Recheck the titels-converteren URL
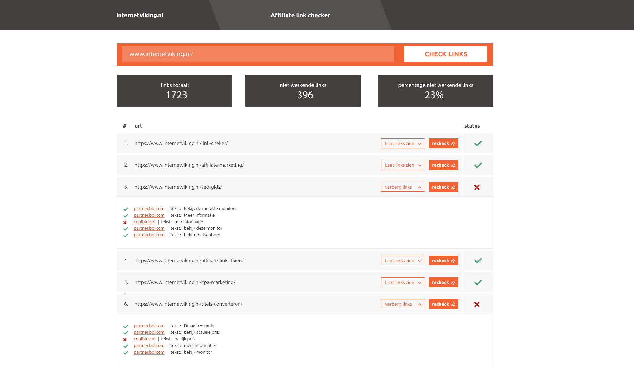634x383 pixels. click(x=443, y=304)
